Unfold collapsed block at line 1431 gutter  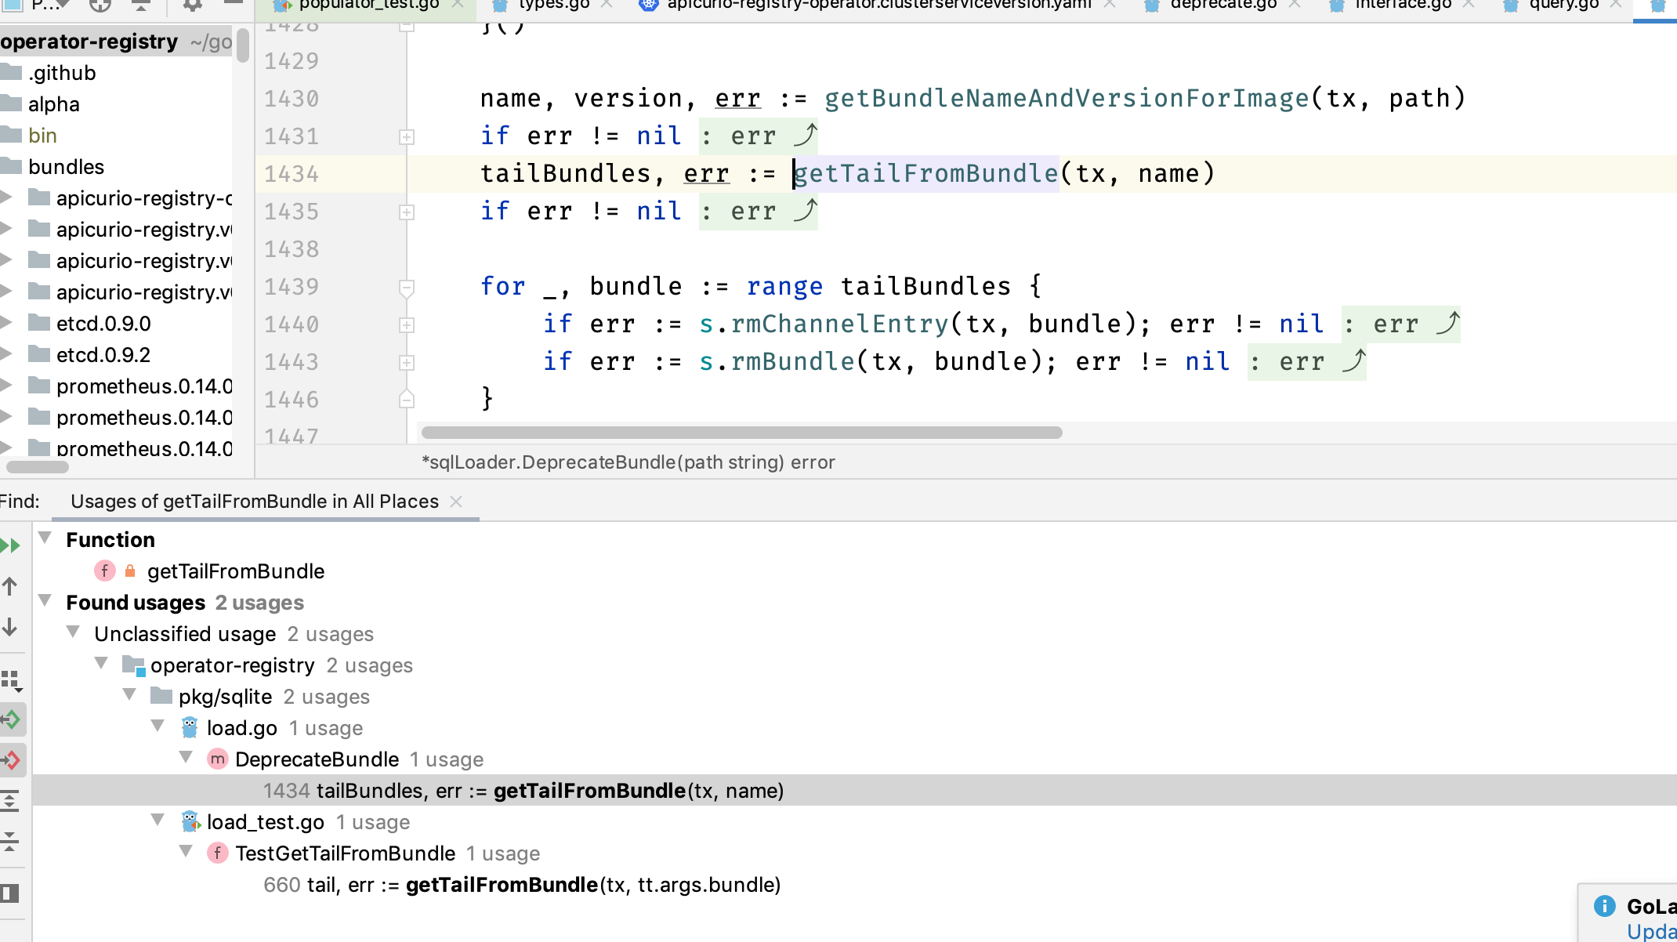click(x=406, y=137)
